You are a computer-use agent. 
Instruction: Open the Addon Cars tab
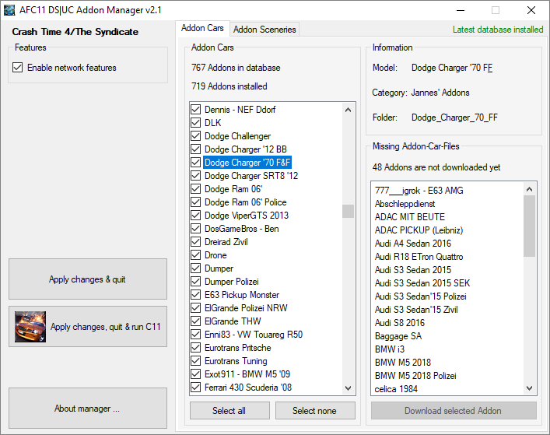coord(202,28)
